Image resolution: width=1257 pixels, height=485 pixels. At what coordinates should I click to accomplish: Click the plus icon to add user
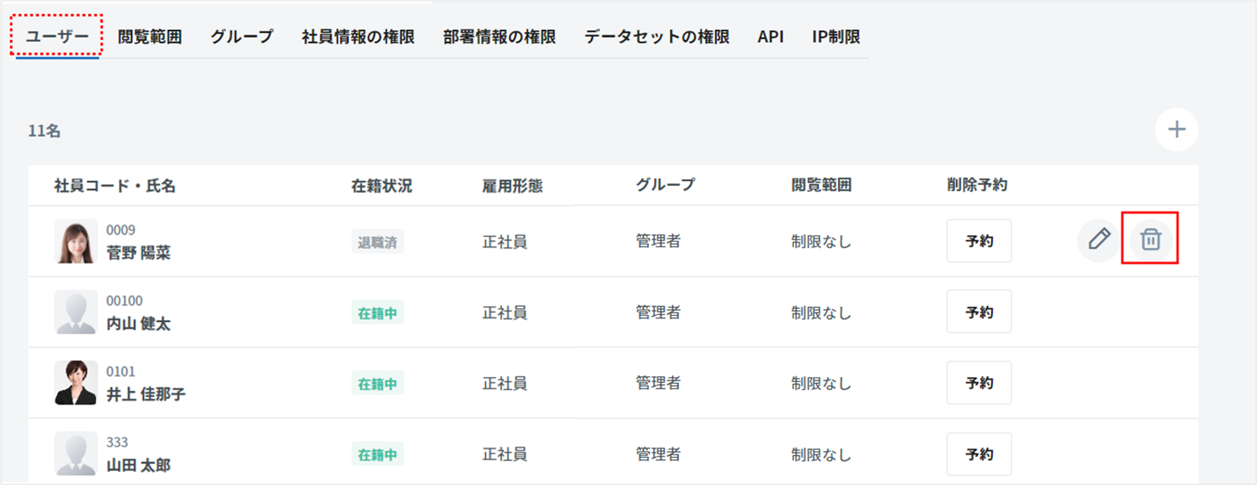coord(1176,130)
